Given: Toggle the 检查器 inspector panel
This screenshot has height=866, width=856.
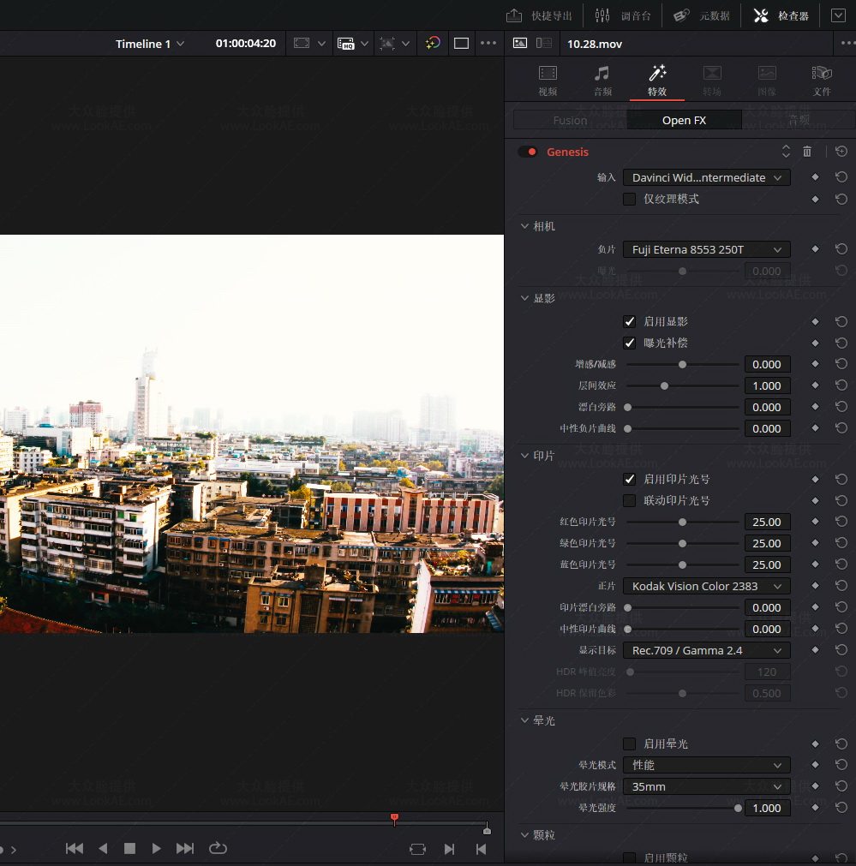Looking at the screenshot, I should [x=781, y=15].
